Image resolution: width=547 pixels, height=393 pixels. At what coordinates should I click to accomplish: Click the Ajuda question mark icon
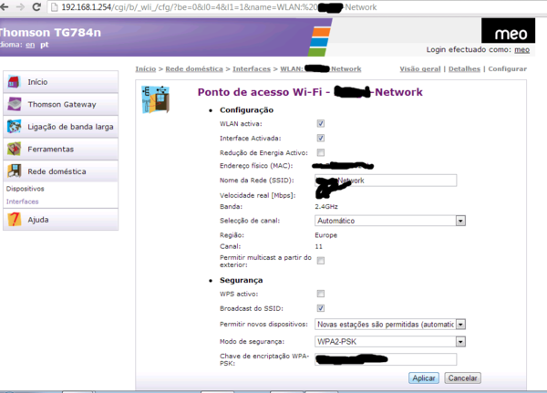15,220
